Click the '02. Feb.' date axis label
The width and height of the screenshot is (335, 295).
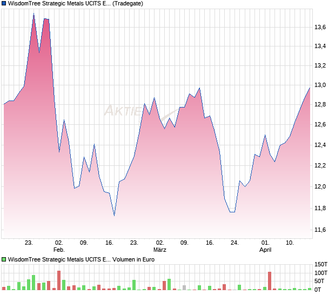pos(59,246)
